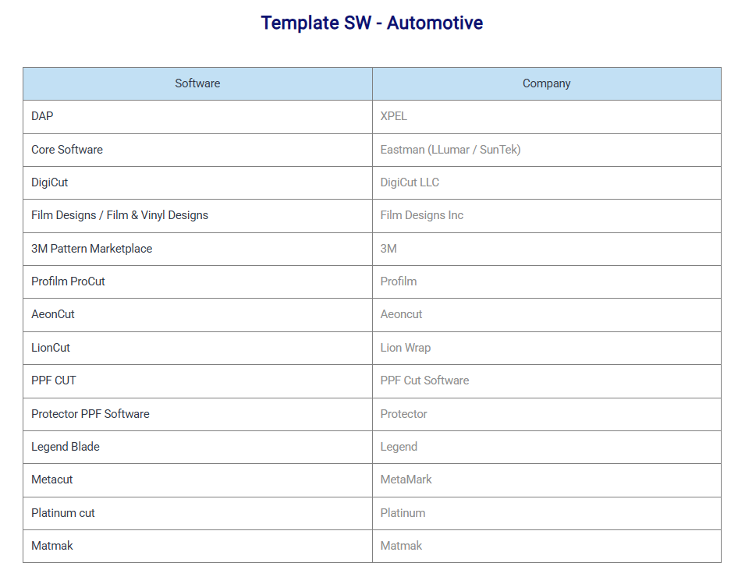Select the 3M Pattern Marketplace row
This screenshot has width=738, height=577.
[x=91, y=249]
